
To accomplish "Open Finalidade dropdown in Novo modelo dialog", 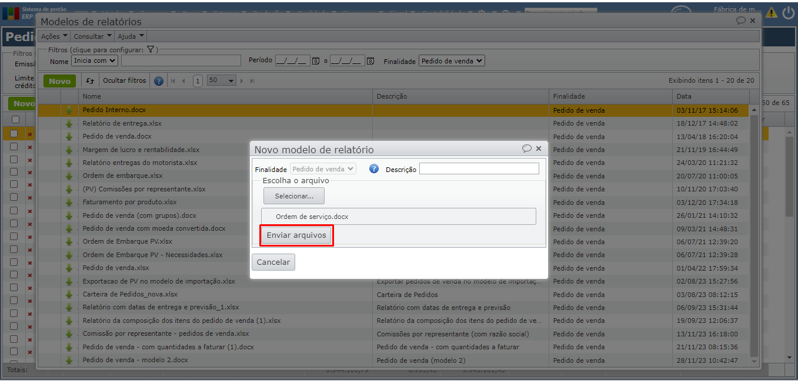I will click(x=323, y=169).
